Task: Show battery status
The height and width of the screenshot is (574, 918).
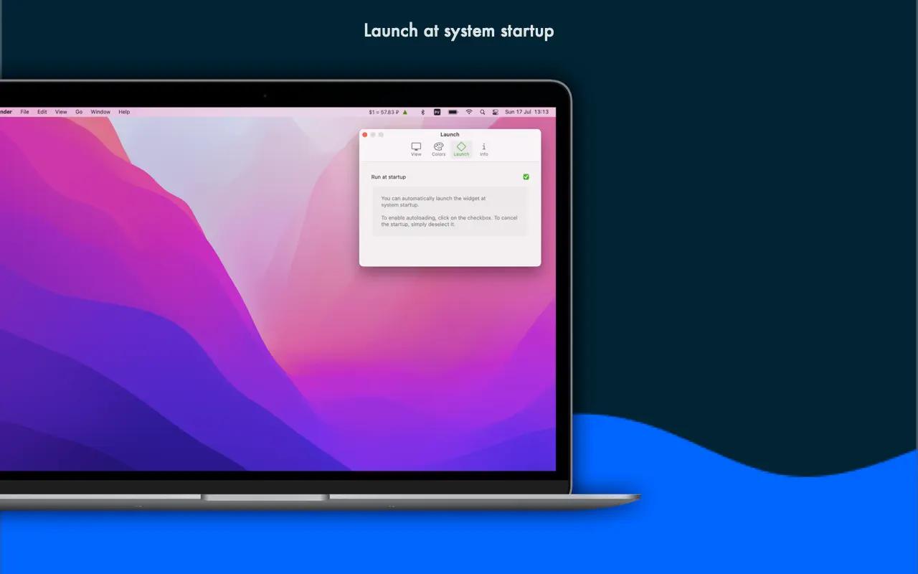Action: click(453, 112)
